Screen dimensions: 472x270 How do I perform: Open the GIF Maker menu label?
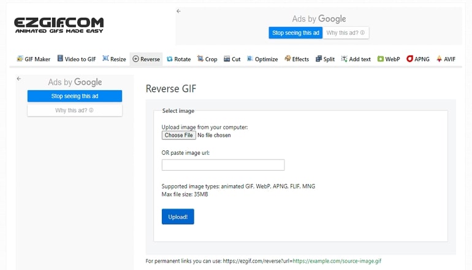pos(37,60)
